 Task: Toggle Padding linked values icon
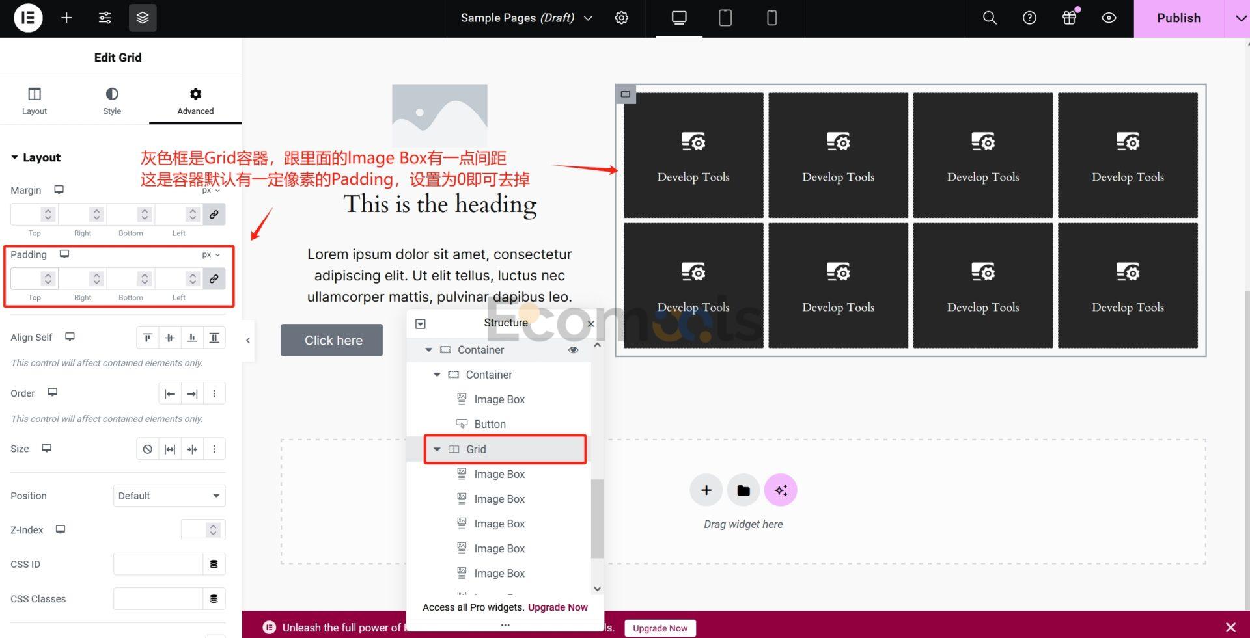tap(214, 279)
